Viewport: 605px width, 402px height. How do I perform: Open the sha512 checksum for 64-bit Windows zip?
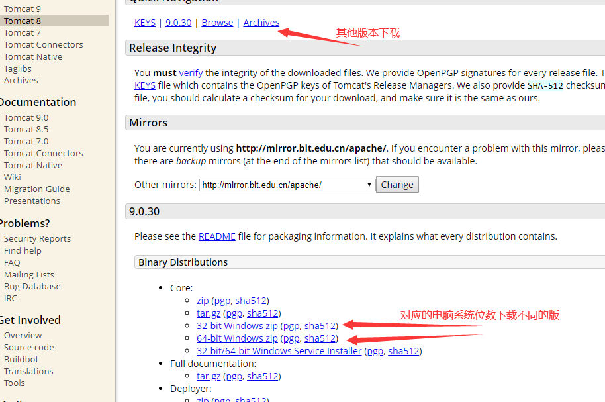click(x=320, y=338)
